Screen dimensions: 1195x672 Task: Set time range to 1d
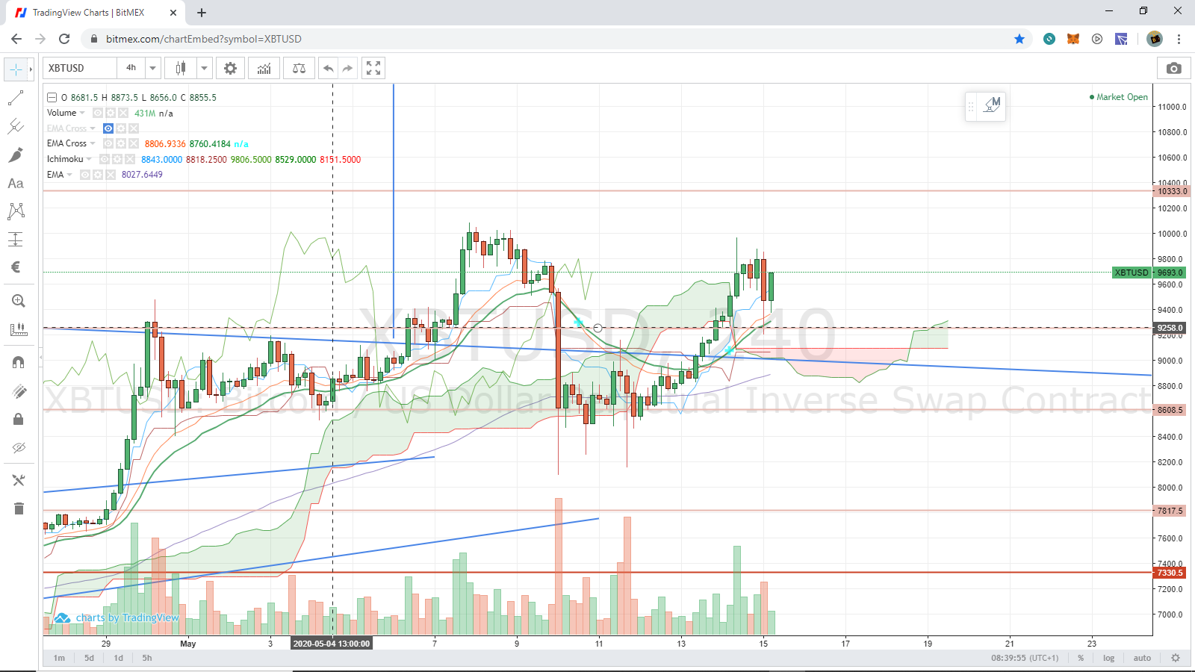pyautogui.click(x=118, y=658)
